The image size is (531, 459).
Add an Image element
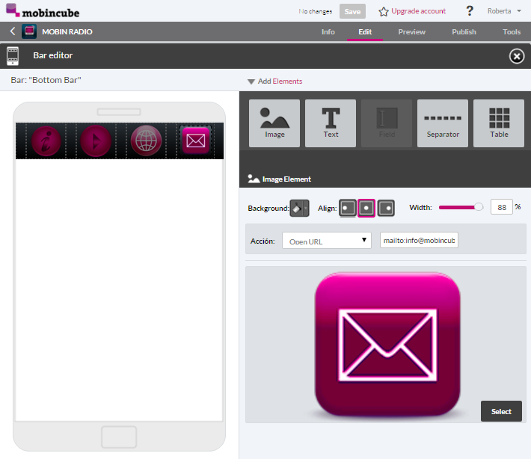274,123
